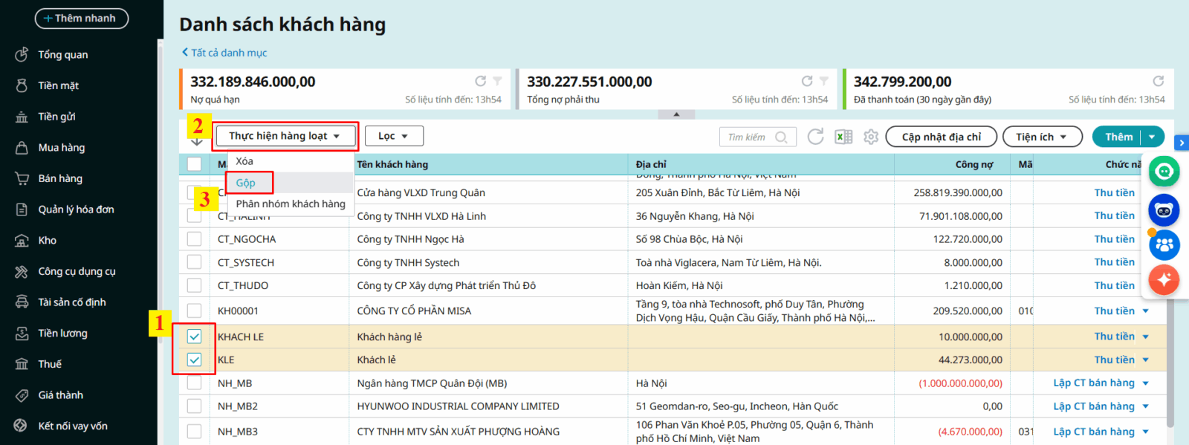Uncheck the KHACH LE customer row
The height and width of the screenshot is (445, 1189).
[194, 337]
